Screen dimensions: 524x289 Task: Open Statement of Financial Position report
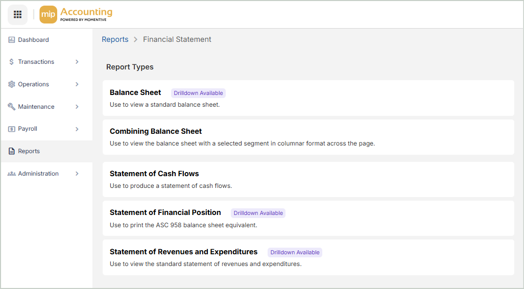tap(165, 212)
